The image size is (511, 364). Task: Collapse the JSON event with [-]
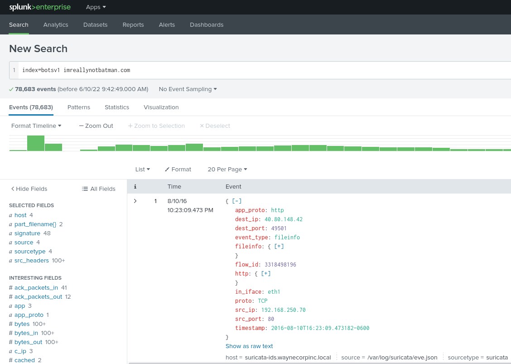coord(236,201)
